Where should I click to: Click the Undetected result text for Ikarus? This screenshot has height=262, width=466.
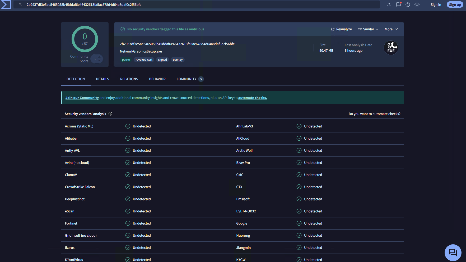point(142,247)
